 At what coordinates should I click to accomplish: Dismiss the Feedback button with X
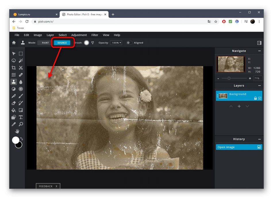click(x=56, y=186)
